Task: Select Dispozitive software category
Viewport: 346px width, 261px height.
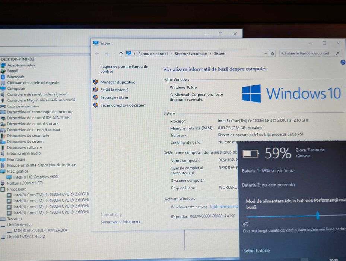Action: 24,147
